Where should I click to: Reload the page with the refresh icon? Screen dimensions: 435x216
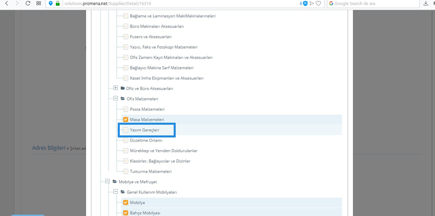click(x=28, y=3)
